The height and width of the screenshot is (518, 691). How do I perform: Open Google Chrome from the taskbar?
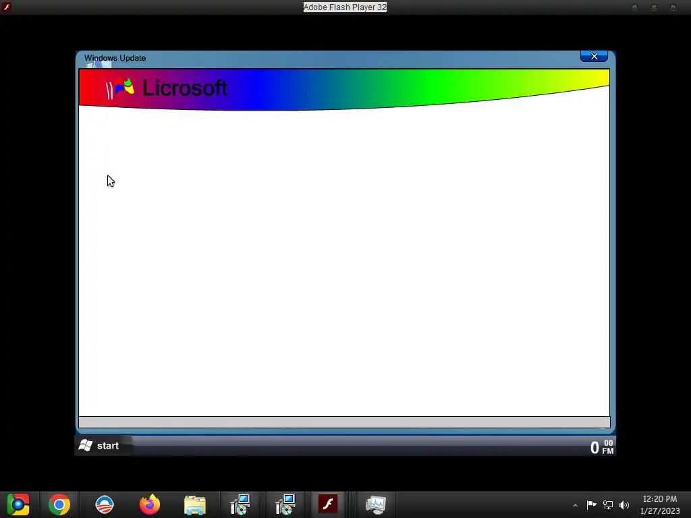click(59, 505)
